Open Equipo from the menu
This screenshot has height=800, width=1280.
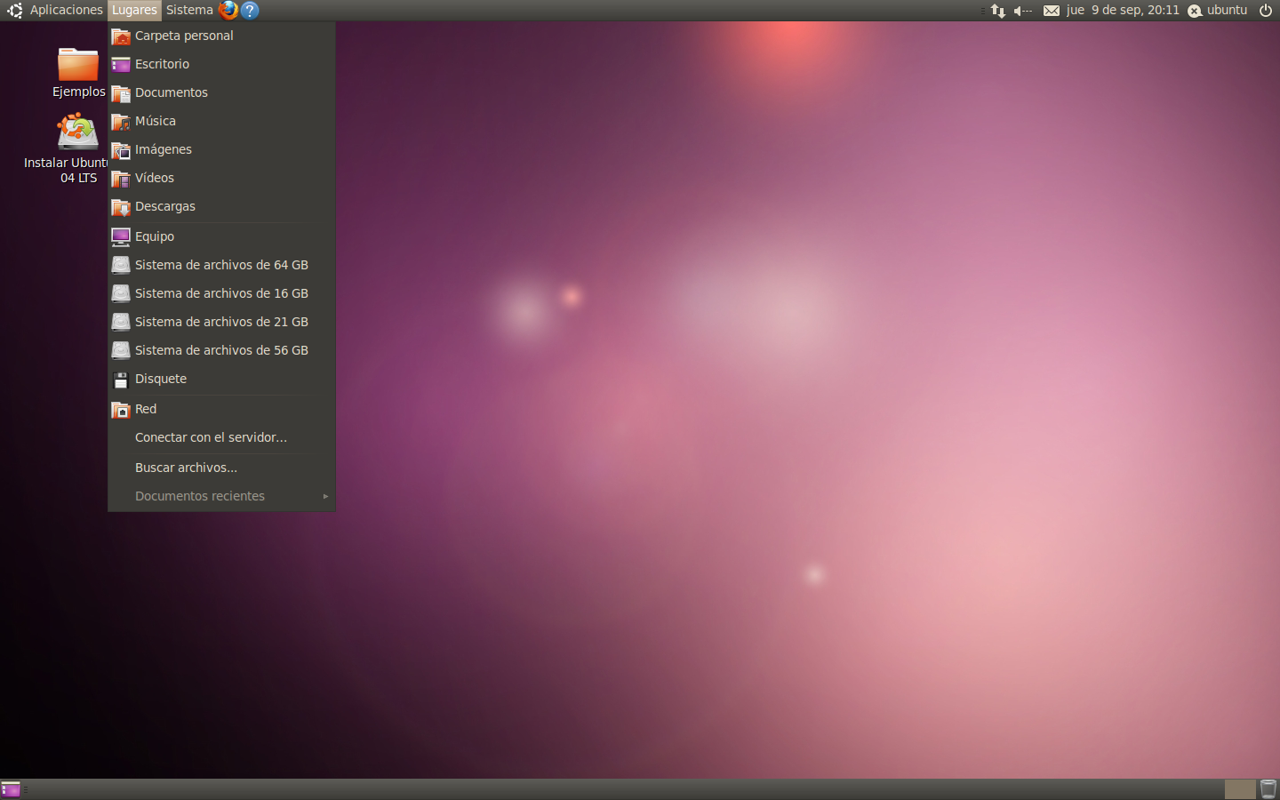point(221,236)
